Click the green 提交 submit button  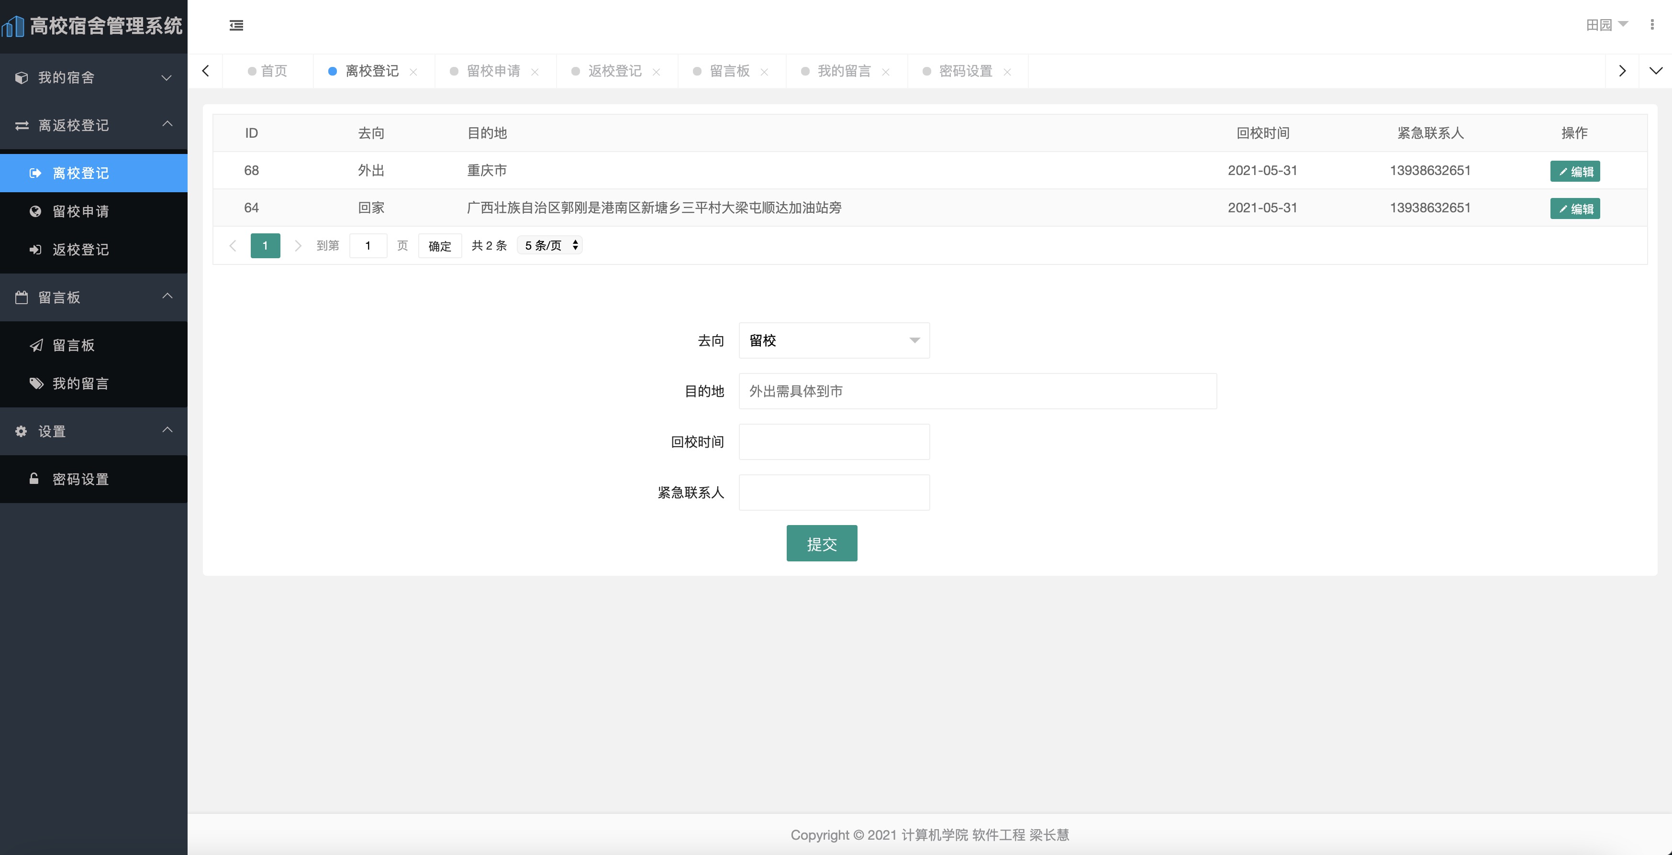coord(821,544)
